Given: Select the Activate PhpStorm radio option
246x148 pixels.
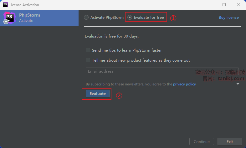Looking at the screenshot, I should point(86,18).
